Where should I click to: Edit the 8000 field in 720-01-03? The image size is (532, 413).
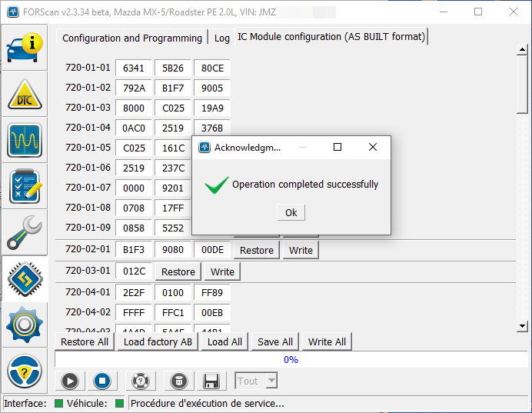tap(134, 108)
